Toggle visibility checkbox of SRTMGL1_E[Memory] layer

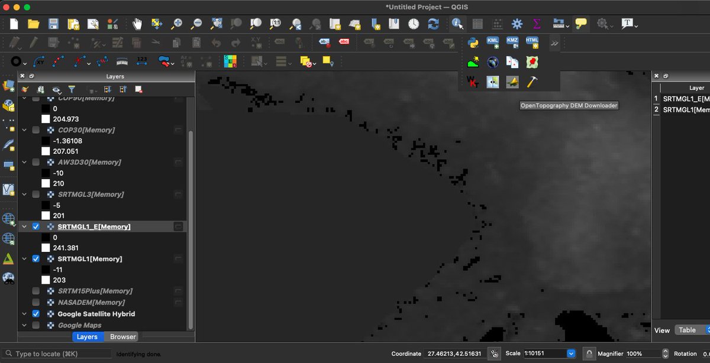click(x=36, y=226)
